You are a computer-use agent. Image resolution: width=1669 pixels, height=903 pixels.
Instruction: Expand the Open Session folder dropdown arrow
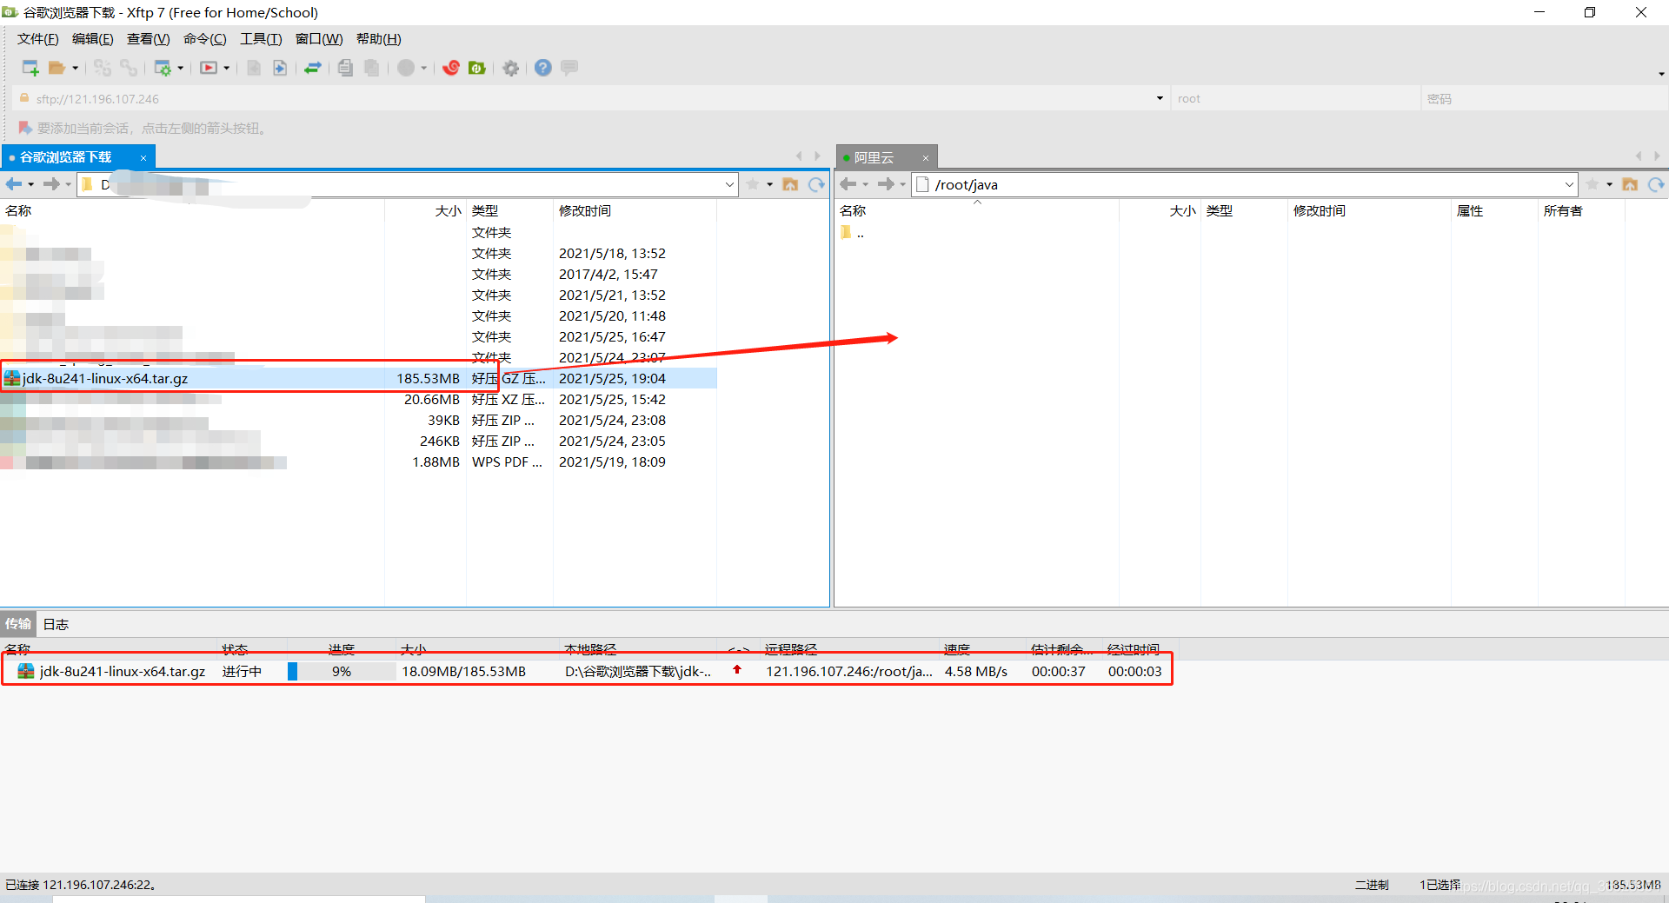pyautogui.click(x=75, y=68)
